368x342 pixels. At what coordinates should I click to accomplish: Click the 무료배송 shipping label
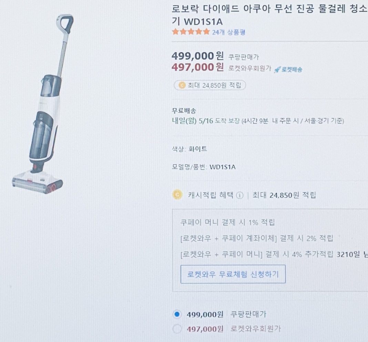click(184, 110)
